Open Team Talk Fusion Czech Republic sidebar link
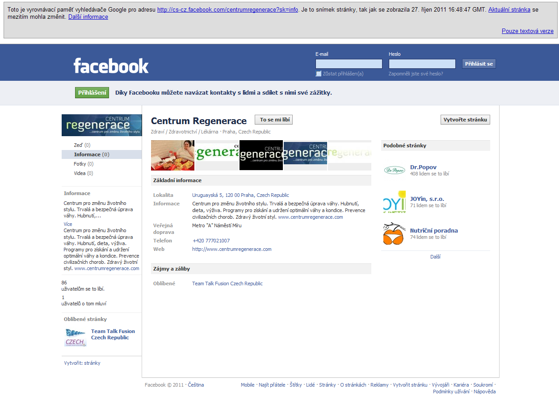The height and width of the screenshot is (400, 559). point(113,334)
